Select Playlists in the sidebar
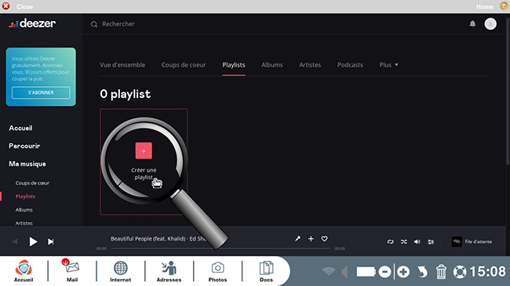Image resolution: width=510 pixels, height=286 pixels. pos(25,197)
